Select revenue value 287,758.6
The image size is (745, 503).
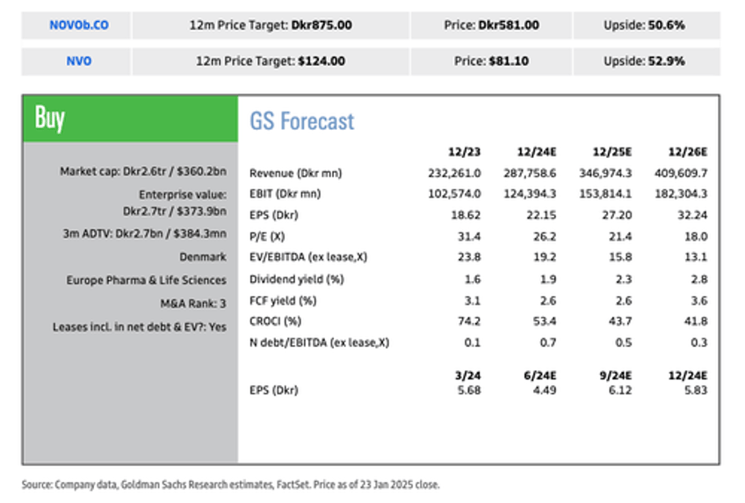click(x=530, y=173)
